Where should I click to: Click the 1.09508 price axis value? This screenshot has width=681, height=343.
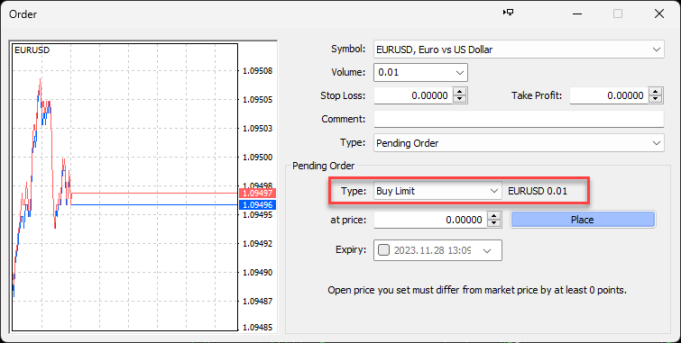(258, 71)
